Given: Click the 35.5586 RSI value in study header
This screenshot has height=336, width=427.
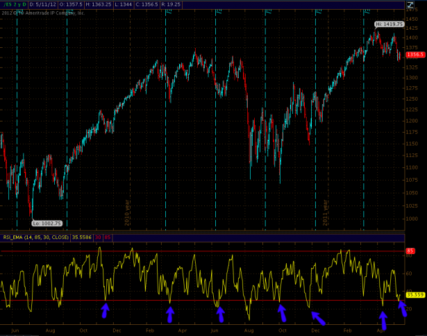Looking at the screenshot, I should [81, 237].
